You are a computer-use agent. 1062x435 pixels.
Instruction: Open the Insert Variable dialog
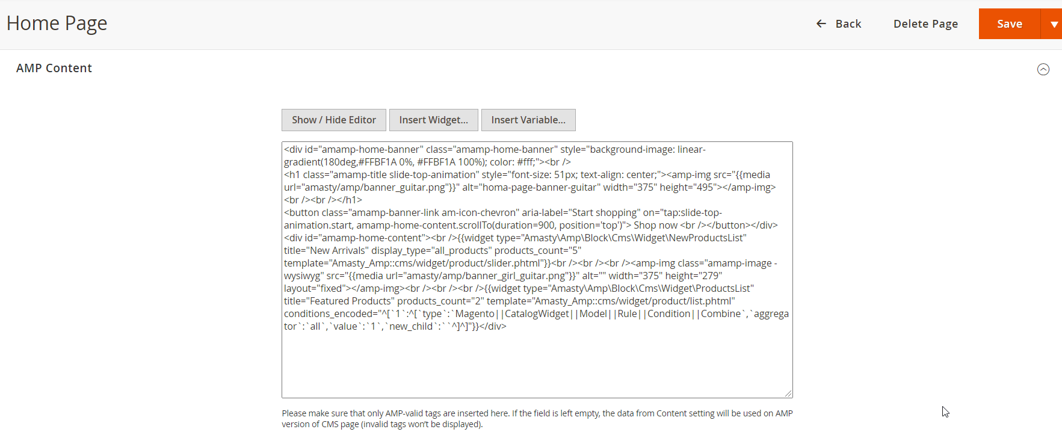[528, 120]
